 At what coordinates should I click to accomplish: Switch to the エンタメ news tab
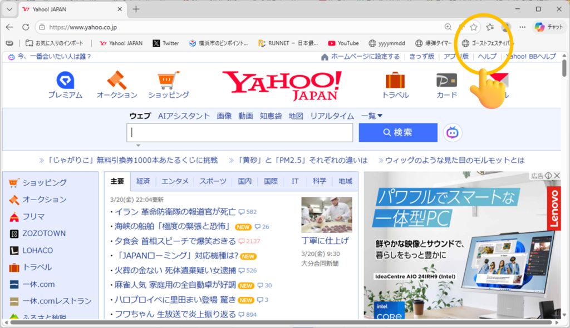(175, 181)
